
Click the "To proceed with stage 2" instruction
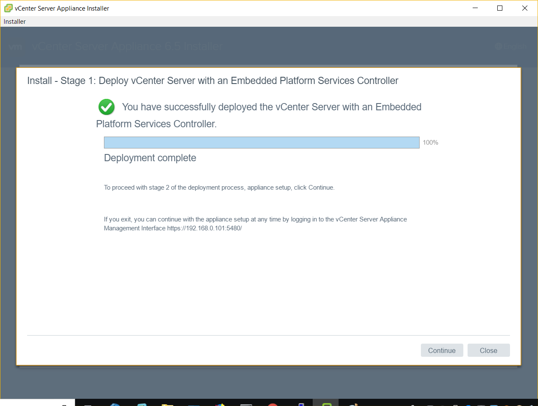click(x=219, y=188)
